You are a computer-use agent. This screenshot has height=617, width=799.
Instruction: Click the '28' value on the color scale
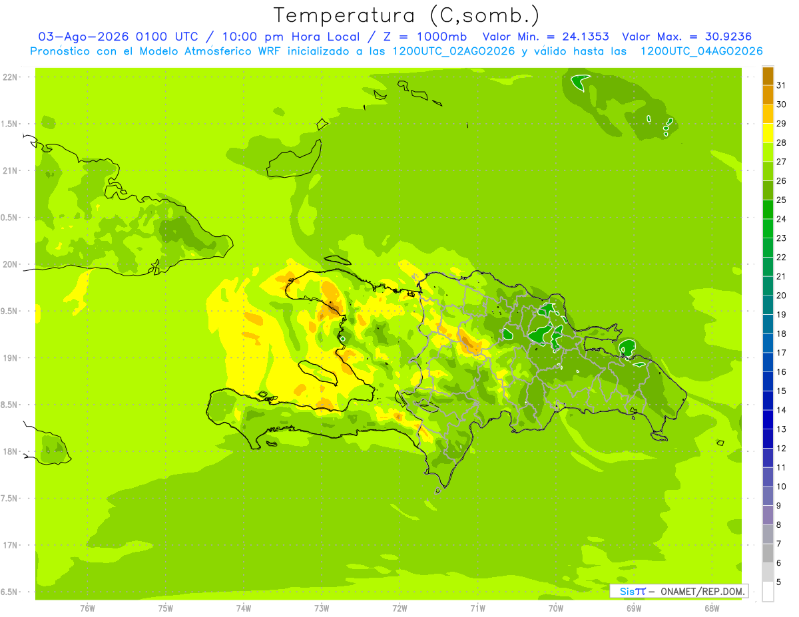click(x=782, y=143)
